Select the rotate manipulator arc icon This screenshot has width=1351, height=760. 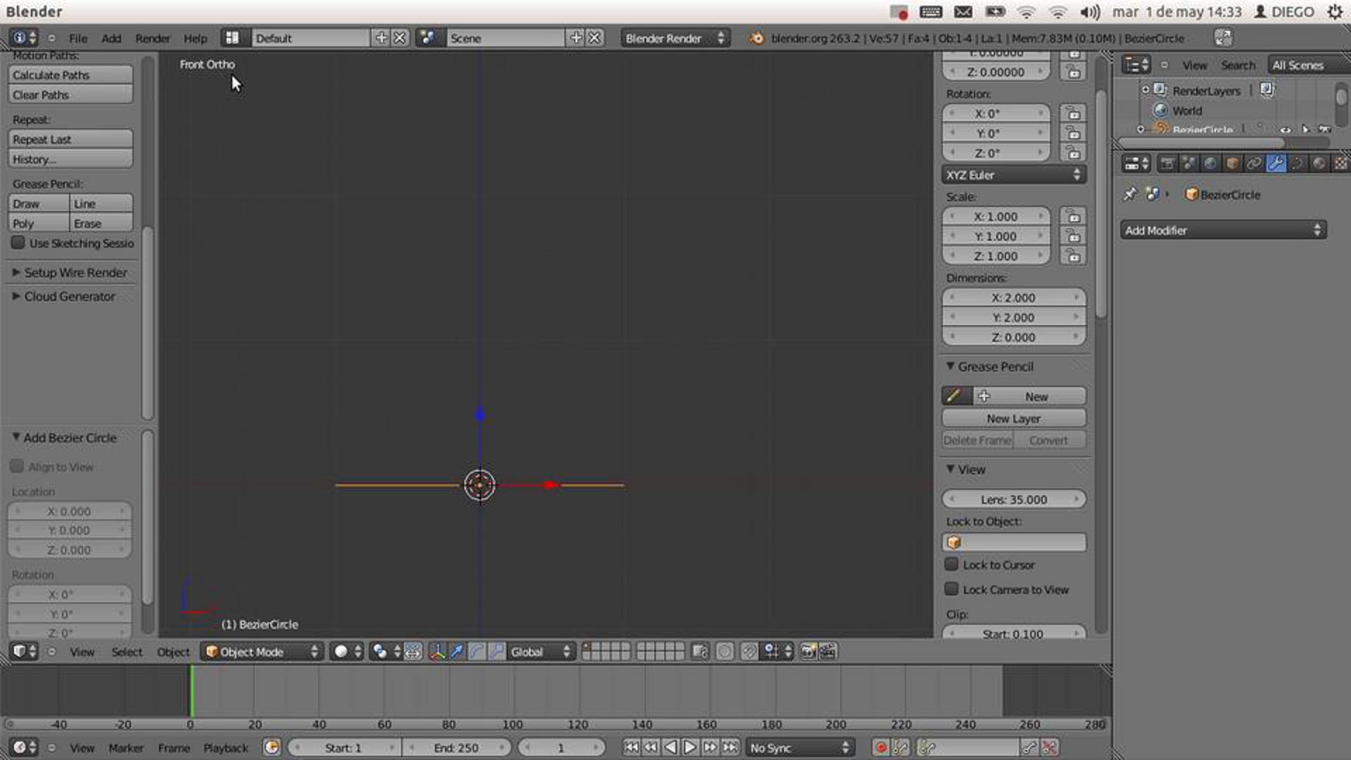click(x=477, y=652)
